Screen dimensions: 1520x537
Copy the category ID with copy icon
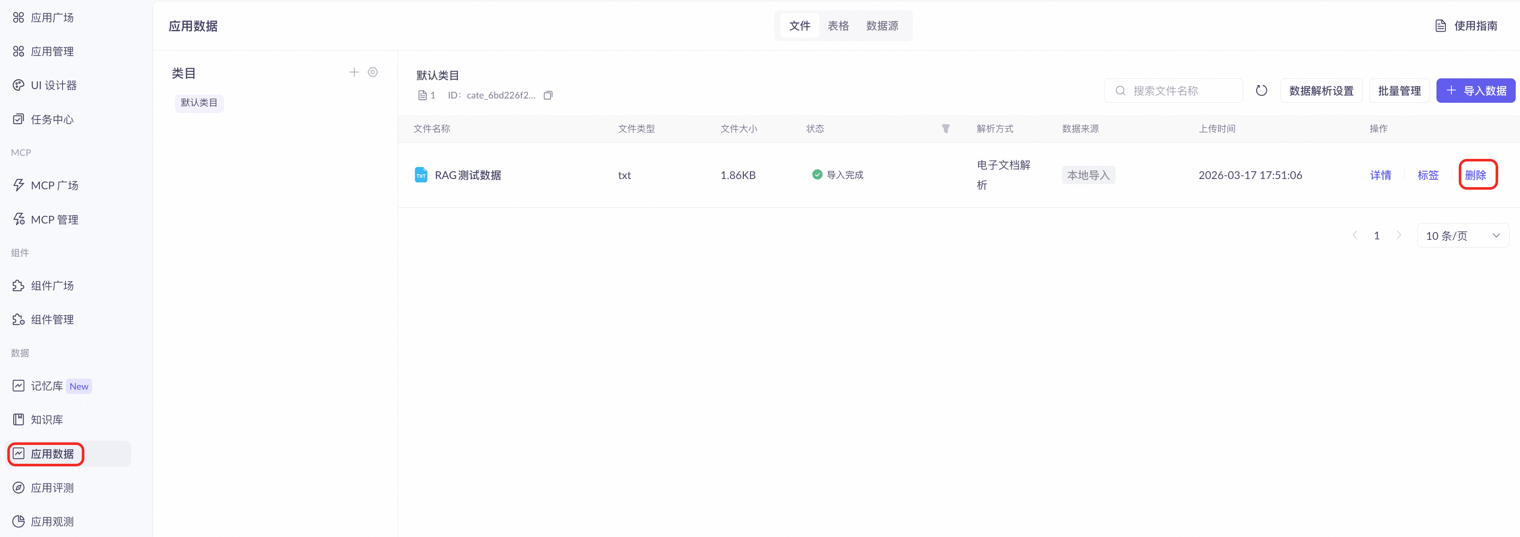(x=548, y=95)
